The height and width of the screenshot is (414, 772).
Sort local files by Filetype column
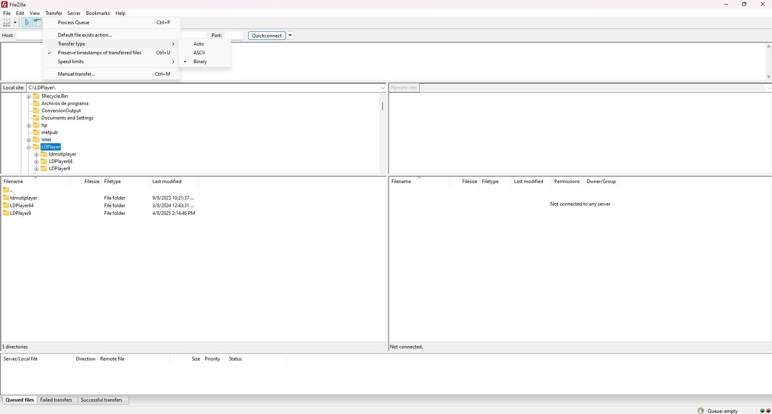[126, 181]
